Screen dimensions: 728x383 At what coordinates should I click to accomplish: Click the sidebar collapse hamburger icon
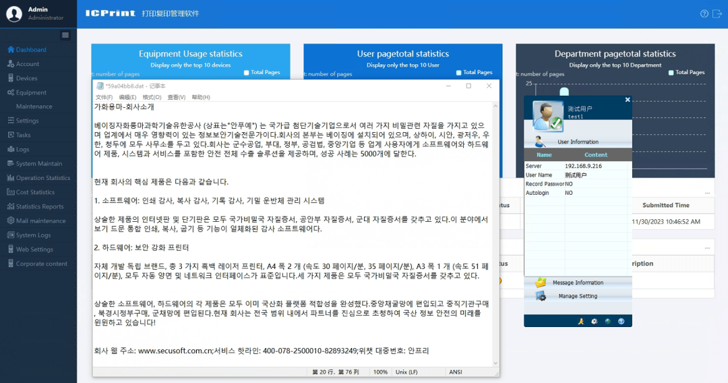65,35
